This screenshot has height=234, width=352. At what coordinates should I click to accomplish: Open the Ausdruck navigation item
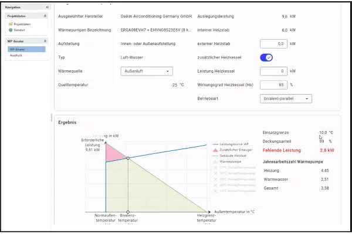click(16, 56)
